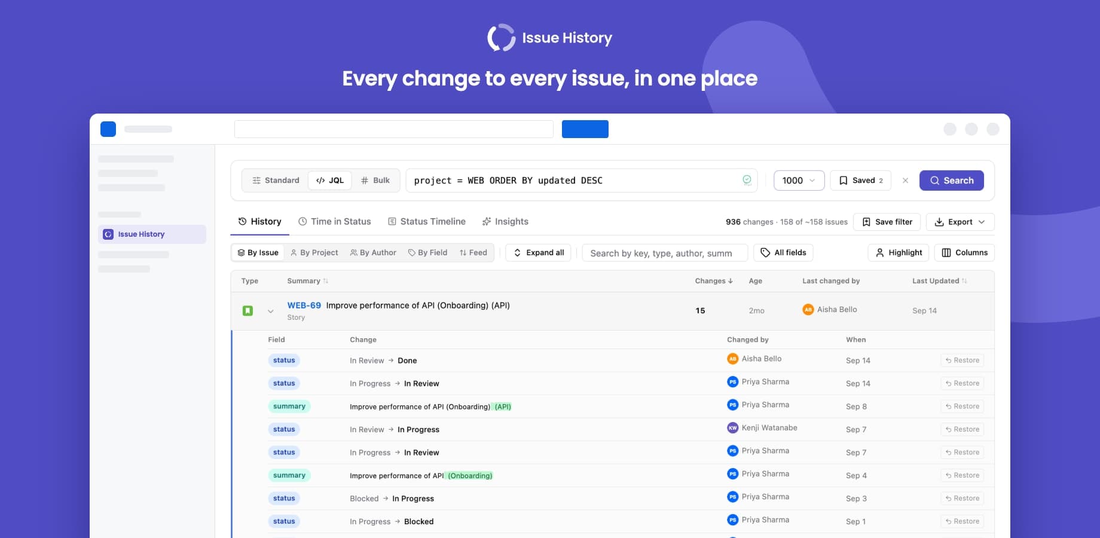Group results By Author

click(x=373, y=253)
